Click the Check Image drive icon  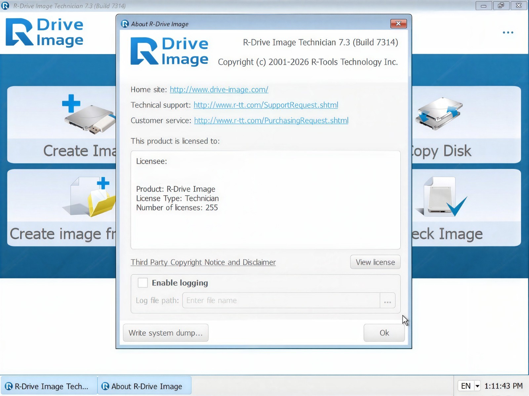(x=441, y=197)
